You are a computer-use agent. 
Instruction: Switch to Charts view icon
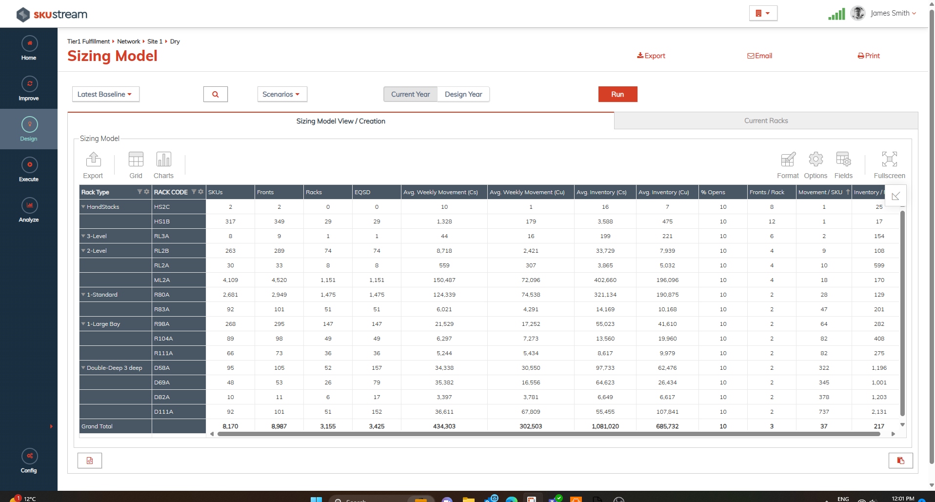[x=163, y=165]
